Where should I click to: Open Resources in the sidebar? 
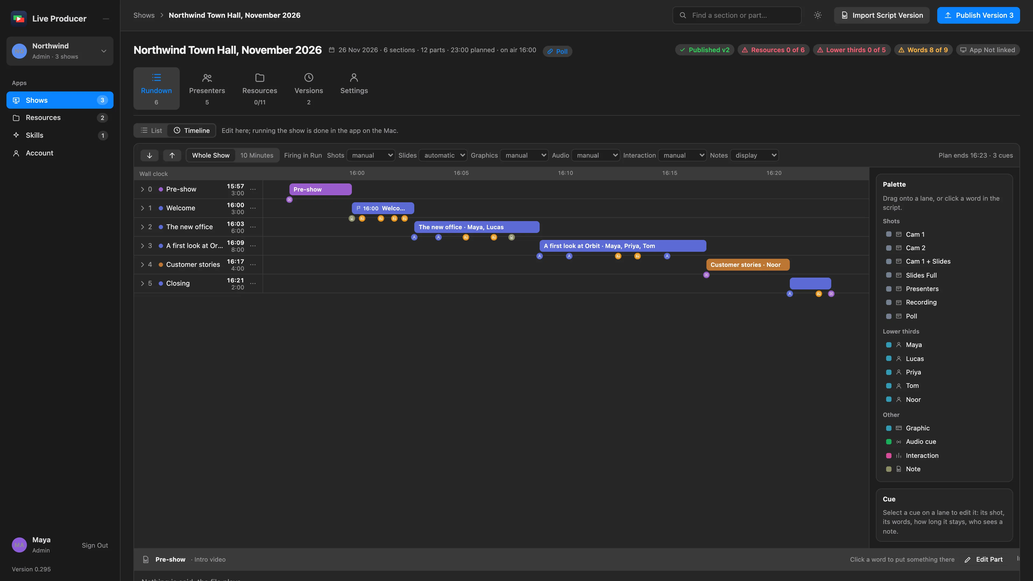pyautogui.click(x=60, y=118)
